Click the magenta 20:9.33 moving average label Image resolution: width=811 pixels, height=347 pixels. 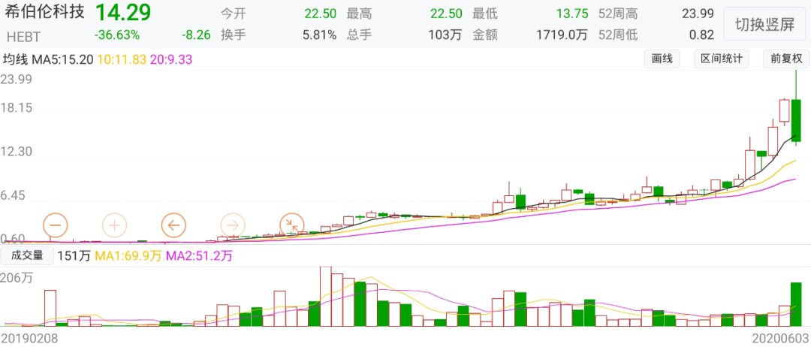(171, 59)
